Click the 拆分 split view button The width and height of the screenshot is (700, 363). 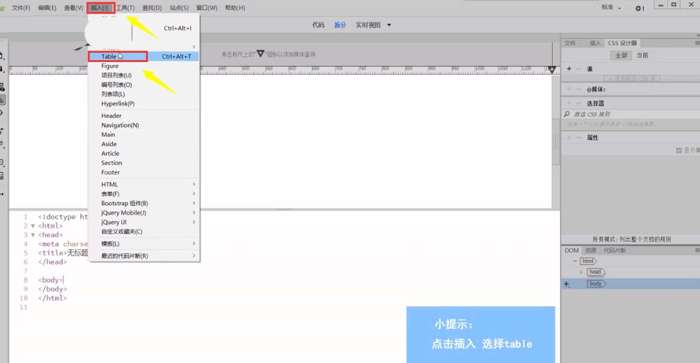(339, 25)
